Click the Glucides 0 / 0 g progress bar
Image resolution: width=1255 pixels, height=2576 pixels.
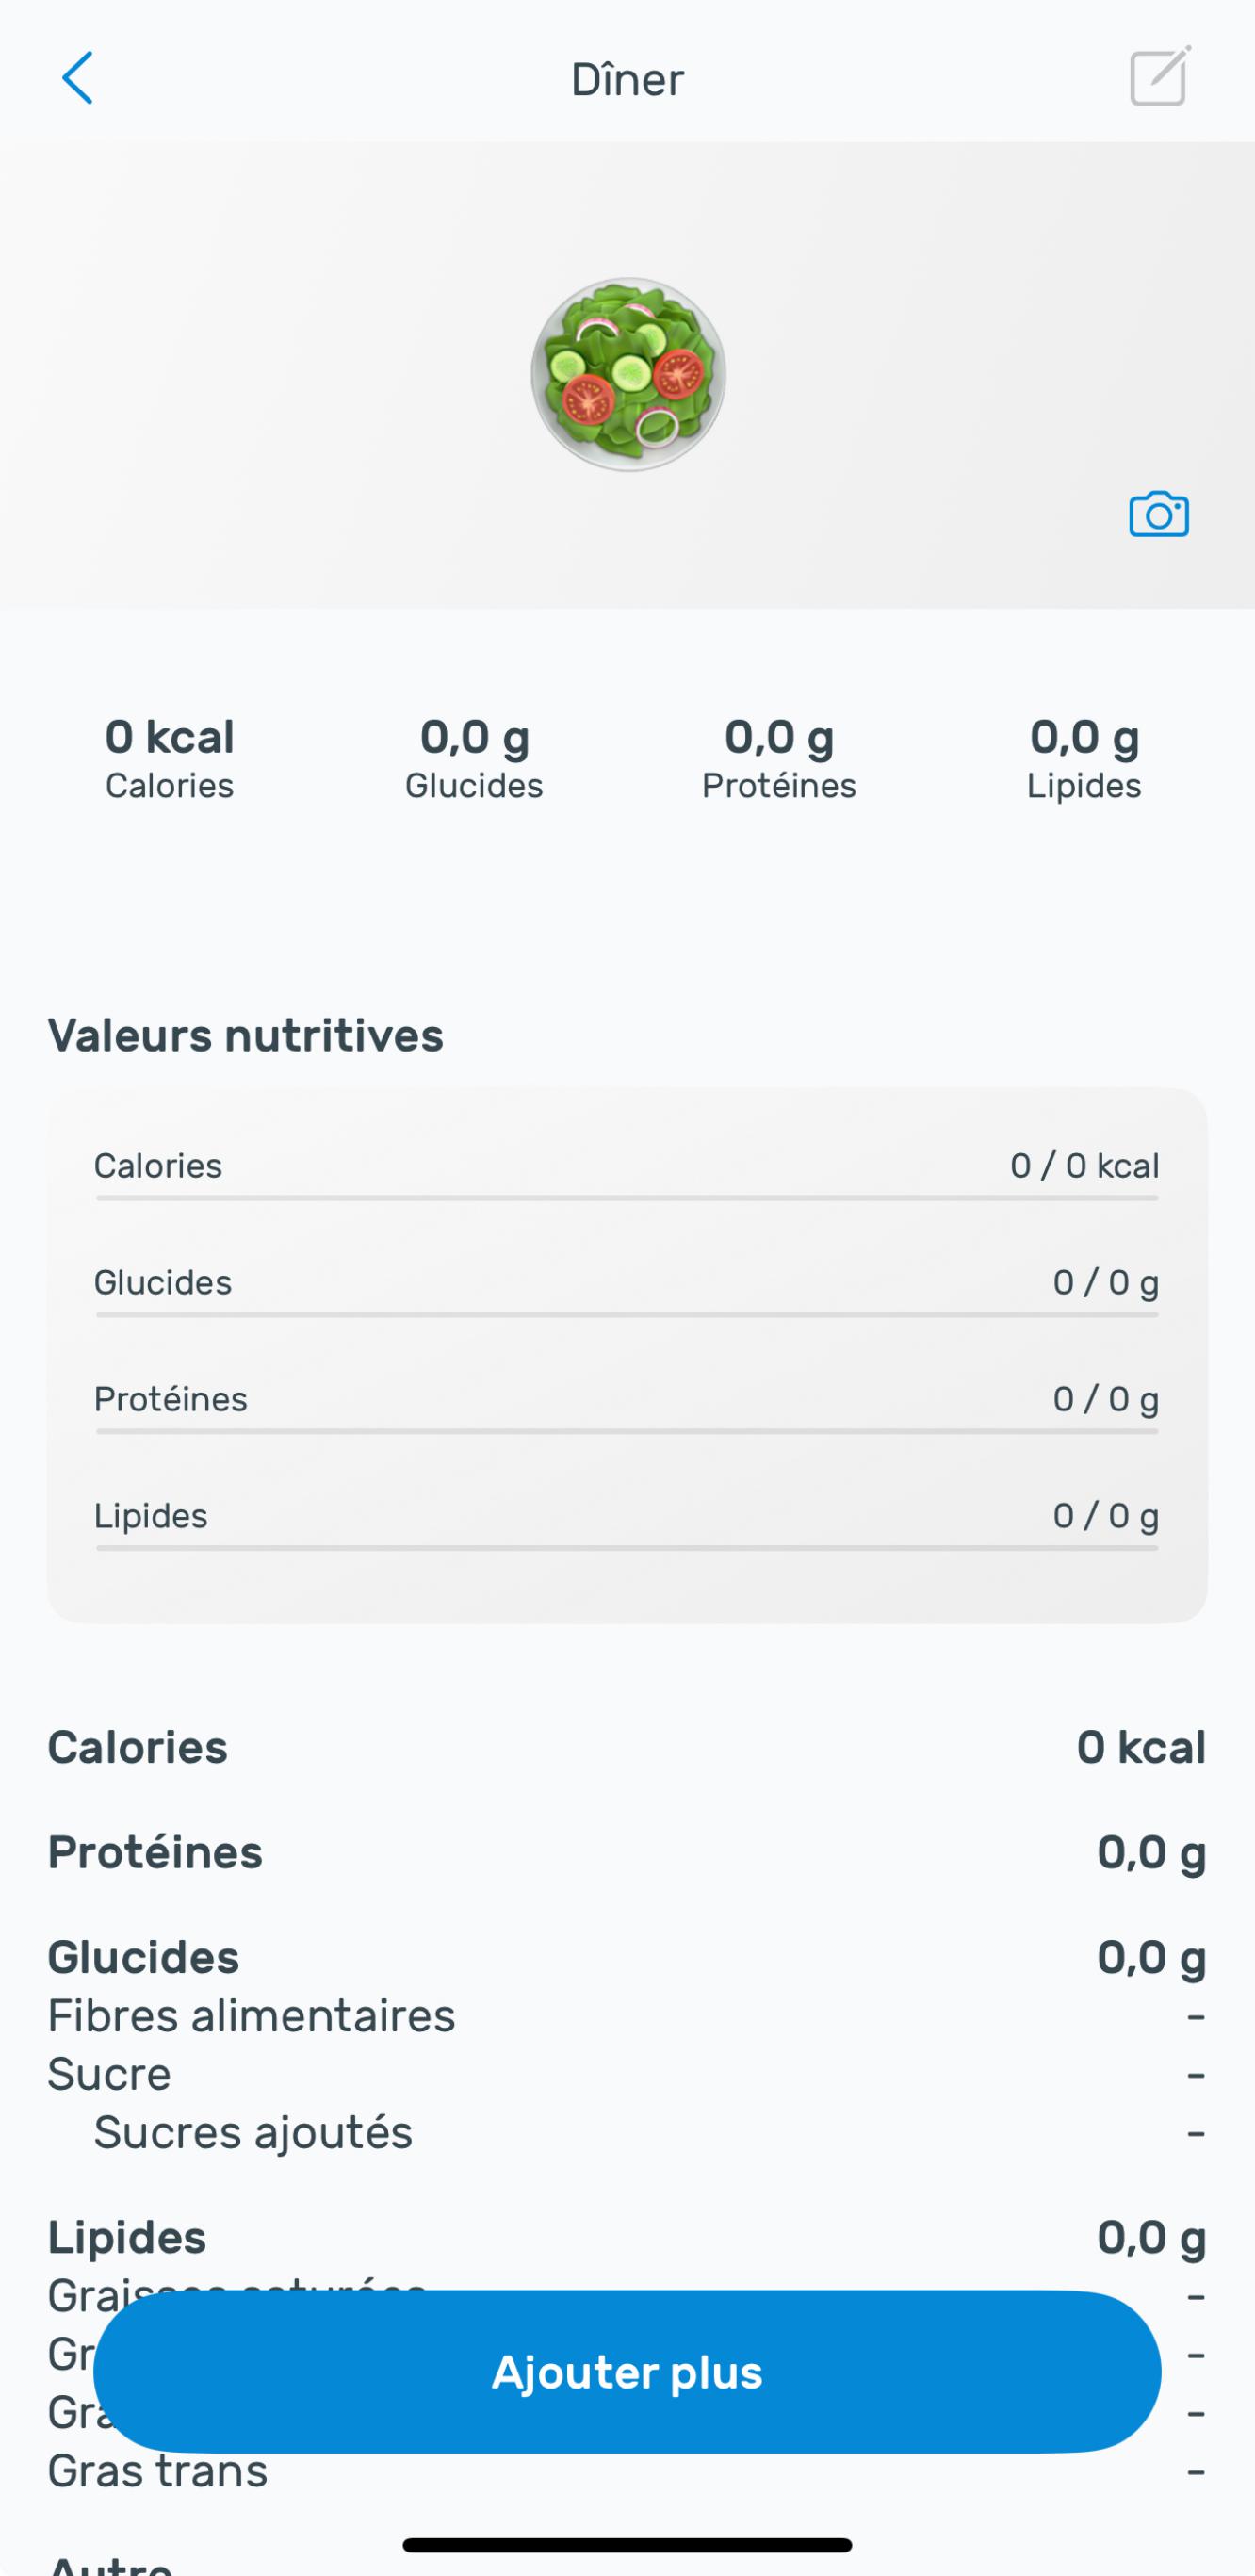(x=627, y=1314)
